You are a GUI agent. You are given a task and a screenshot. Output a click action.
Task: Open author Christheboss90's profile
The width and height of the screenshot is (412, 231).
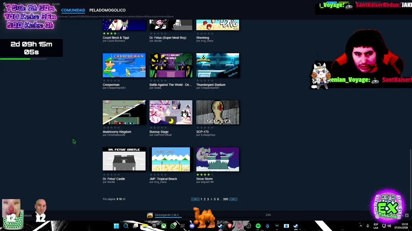[x=116, y=135]
